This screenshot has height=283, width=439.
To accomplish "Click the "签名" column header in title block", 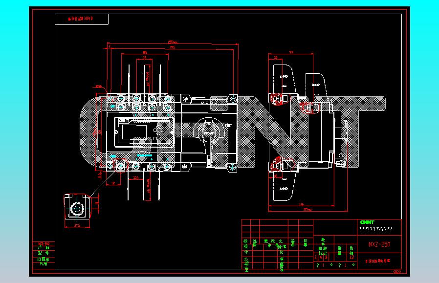I will point(293,243).
